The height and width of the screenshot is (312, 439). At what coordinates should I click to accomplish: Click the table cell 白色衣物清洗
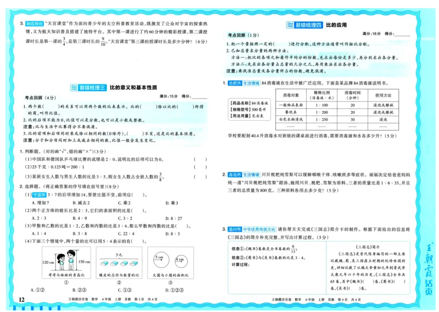291,119
